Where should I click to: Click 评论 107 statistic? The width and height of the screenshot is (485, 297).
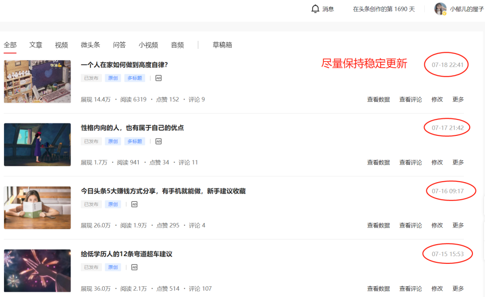pyautogui.click(x=200, y=288)
